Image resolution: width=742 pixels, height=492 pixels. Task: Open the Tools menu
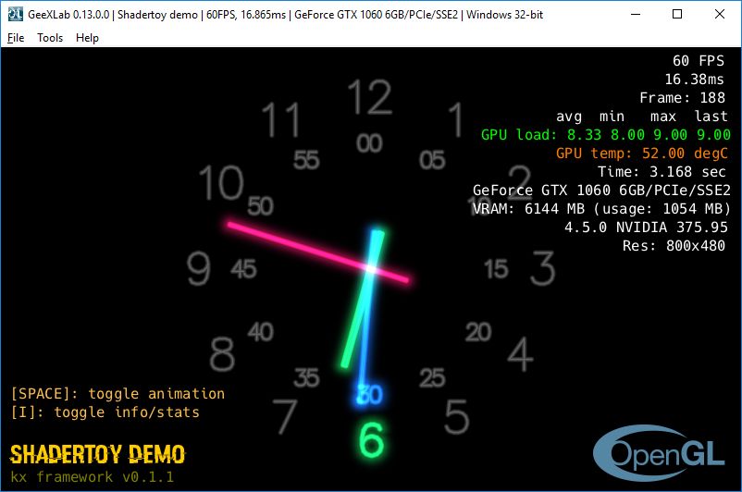[50, 38]
